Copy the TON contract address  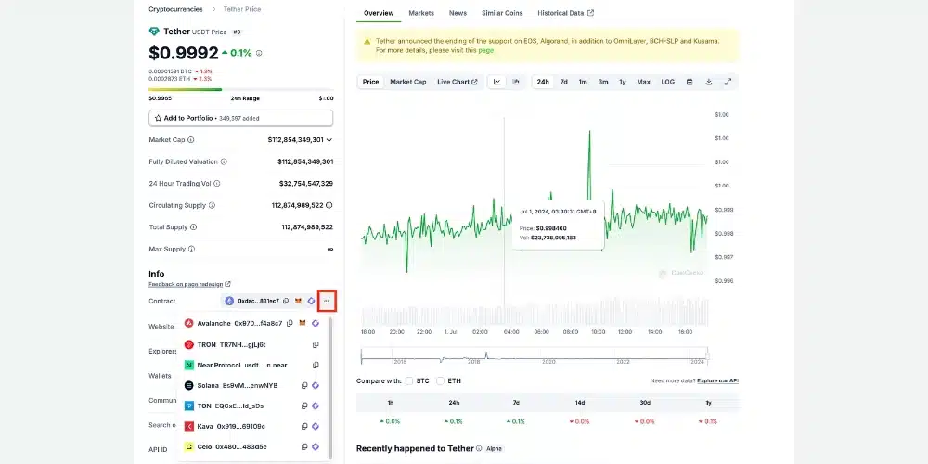[x=304, y=406]
